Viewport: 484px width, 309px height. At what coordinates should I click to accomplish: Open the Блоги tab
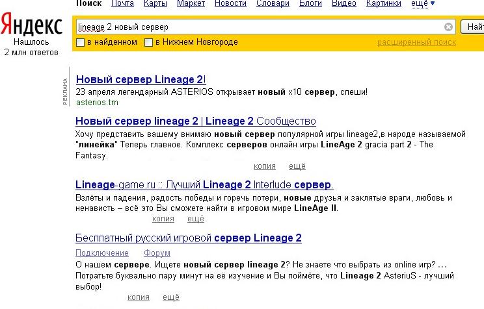point(310,3)
